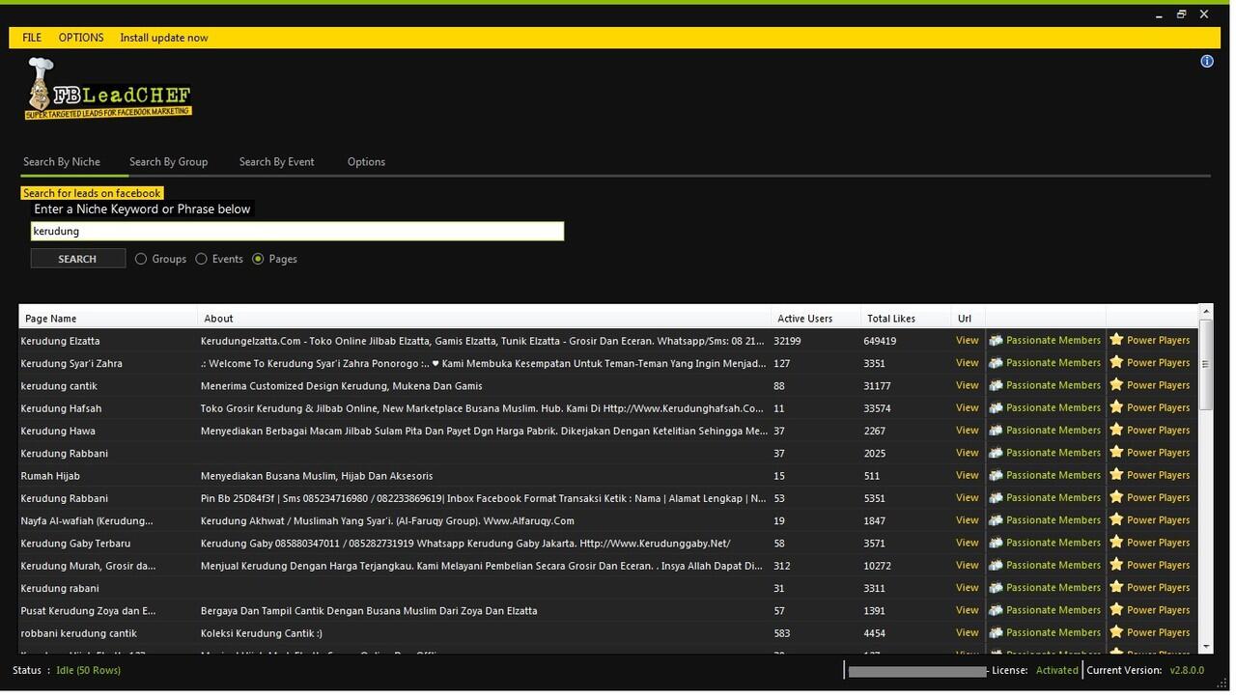Switch to Search By Event tab

(x=276, y=161)
